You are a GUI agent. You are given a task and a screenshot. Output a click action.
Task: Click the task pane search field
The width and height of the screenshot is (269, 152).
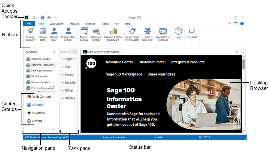[x=66, y=52]
